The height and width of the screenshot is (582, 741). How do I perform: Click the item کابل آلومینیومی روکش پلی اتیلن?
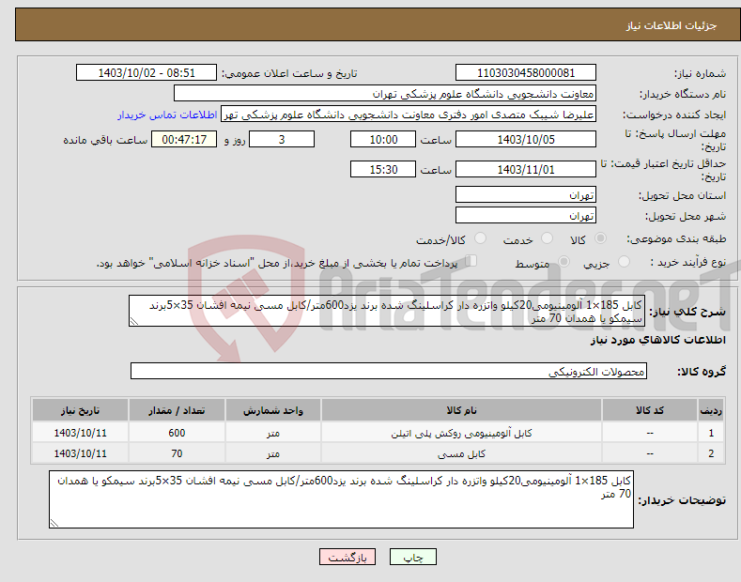(461, 433)
